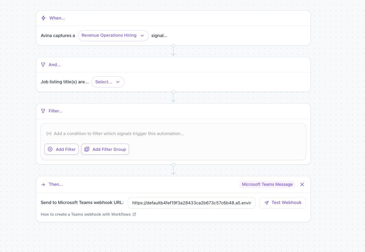The width and height of the screenshot is (365, 252).
Task: Click the external link icon after Workflows
Action: click(x=134, y=214)
